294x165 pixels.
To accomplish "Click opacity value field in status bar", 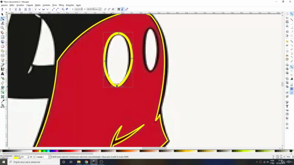I will [25, 157].
